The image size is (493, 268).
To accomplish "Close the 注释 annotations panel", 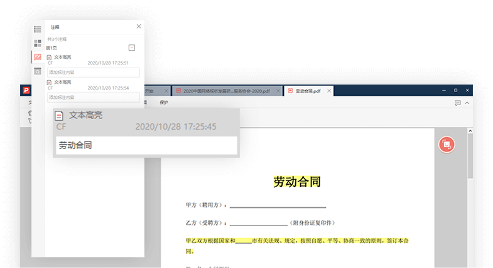I will tap(139, 27).
